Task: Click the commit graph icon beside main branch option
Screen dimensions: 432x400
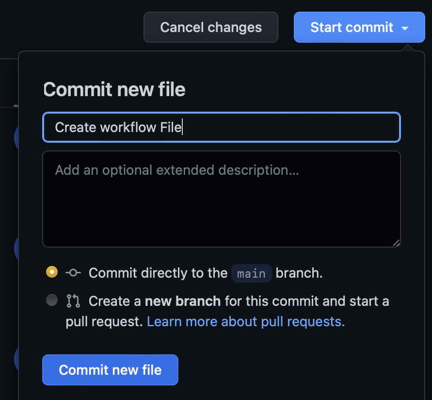Action: [x=72, y=273]
